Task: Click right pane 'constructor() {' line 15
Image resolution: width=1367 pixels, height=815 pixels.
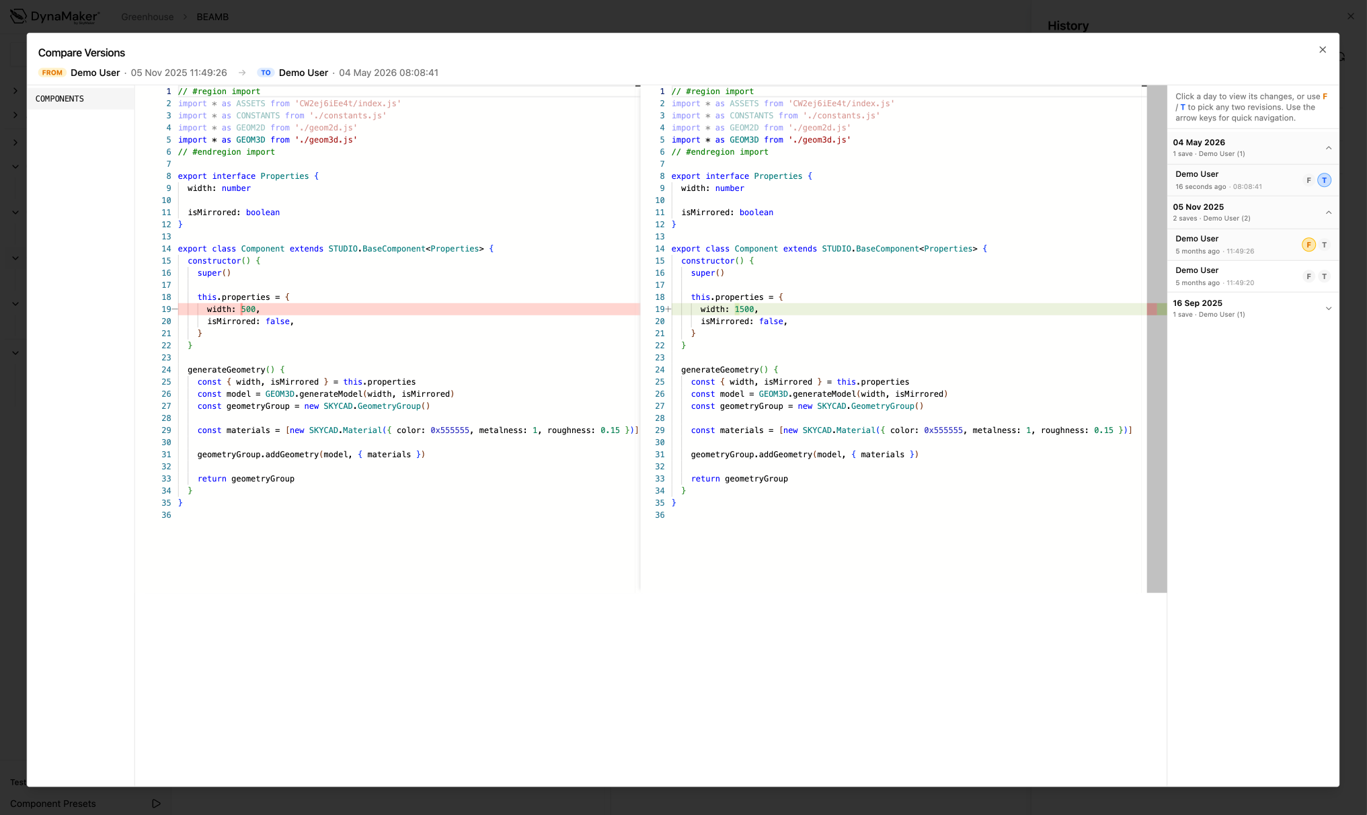Action: pyautogui.click(x=717, y=261)
